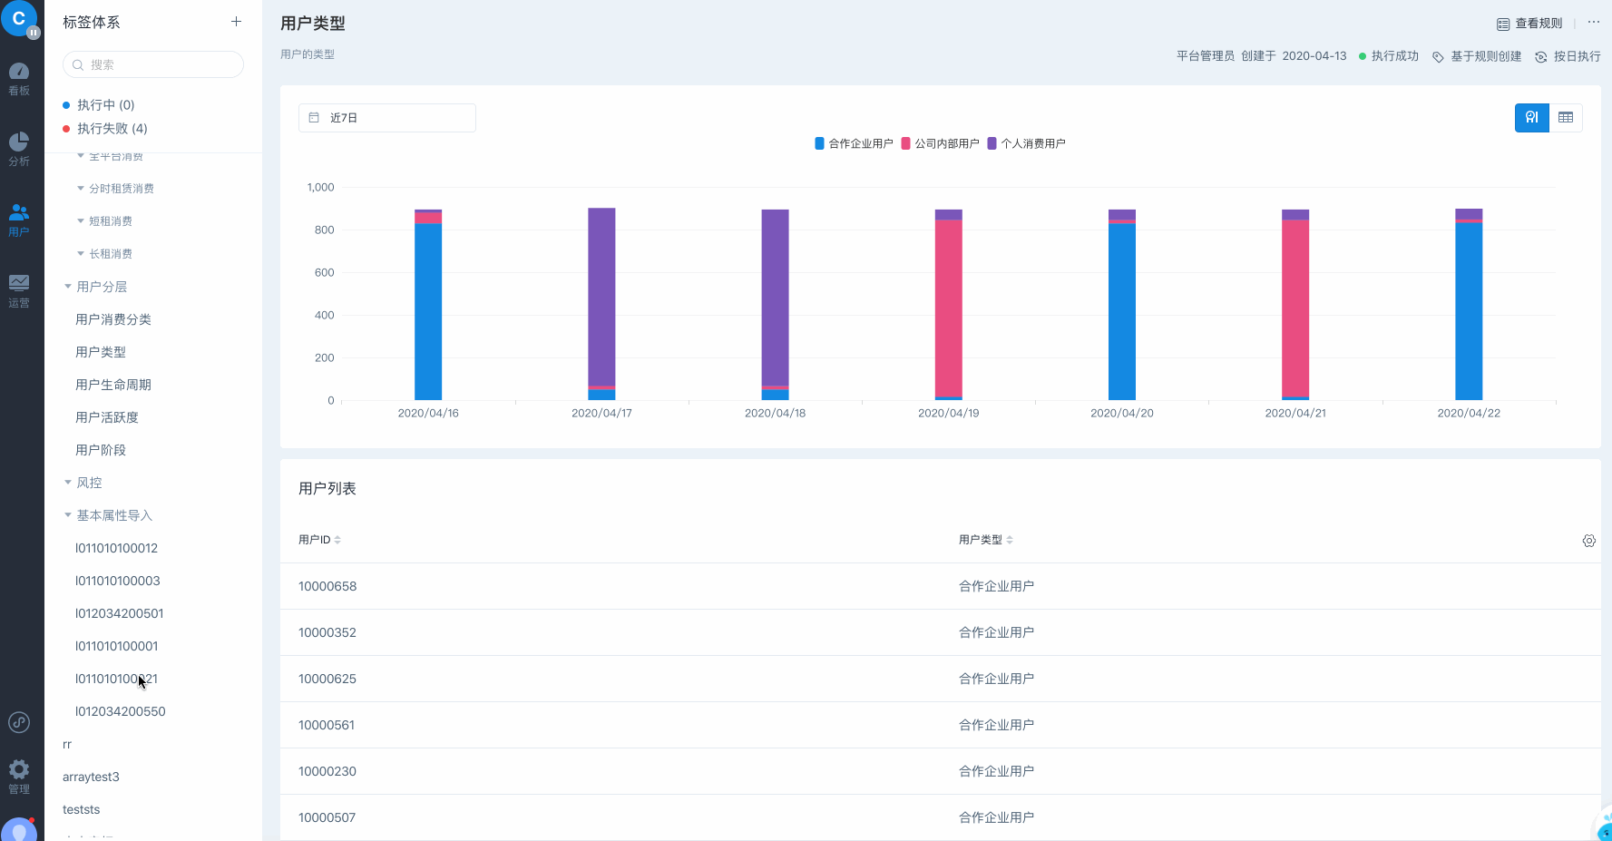1612x841 pixels.
Task: Click the 2020/04/16 blue bar
Action: (x=428, y=311)
